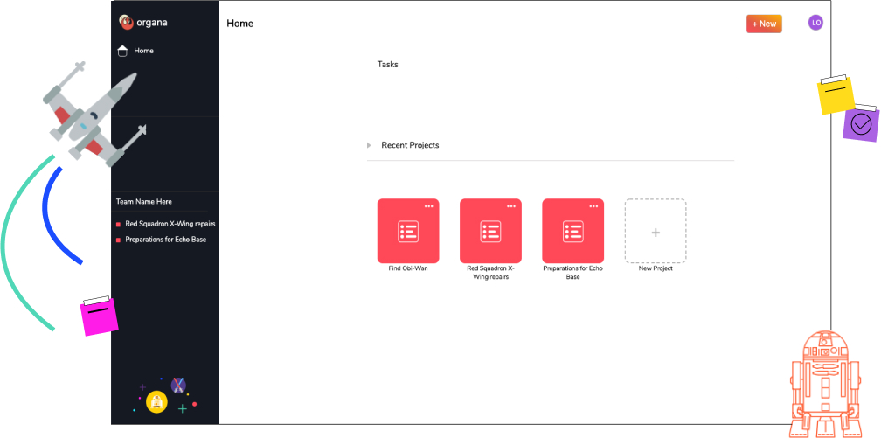The height and width of the screenshot is (438, 881).
Task: Collapse the Recent Projects section triangle
Action: click(369, 145)
